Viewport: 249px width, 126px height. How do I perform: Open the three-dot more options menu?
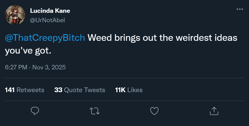click(240, 9)
